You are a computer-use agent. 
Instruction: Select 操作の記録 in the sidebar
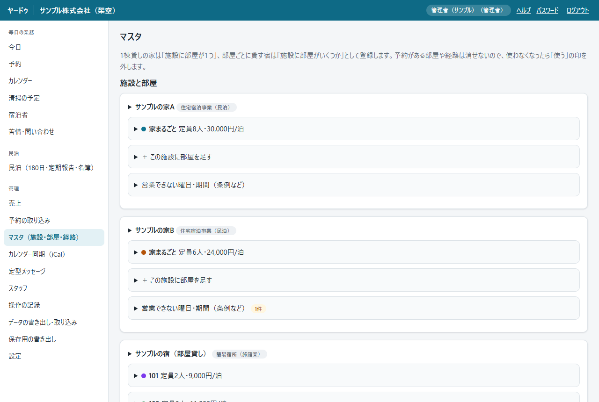pyautogui.click(x=54, y=305)
